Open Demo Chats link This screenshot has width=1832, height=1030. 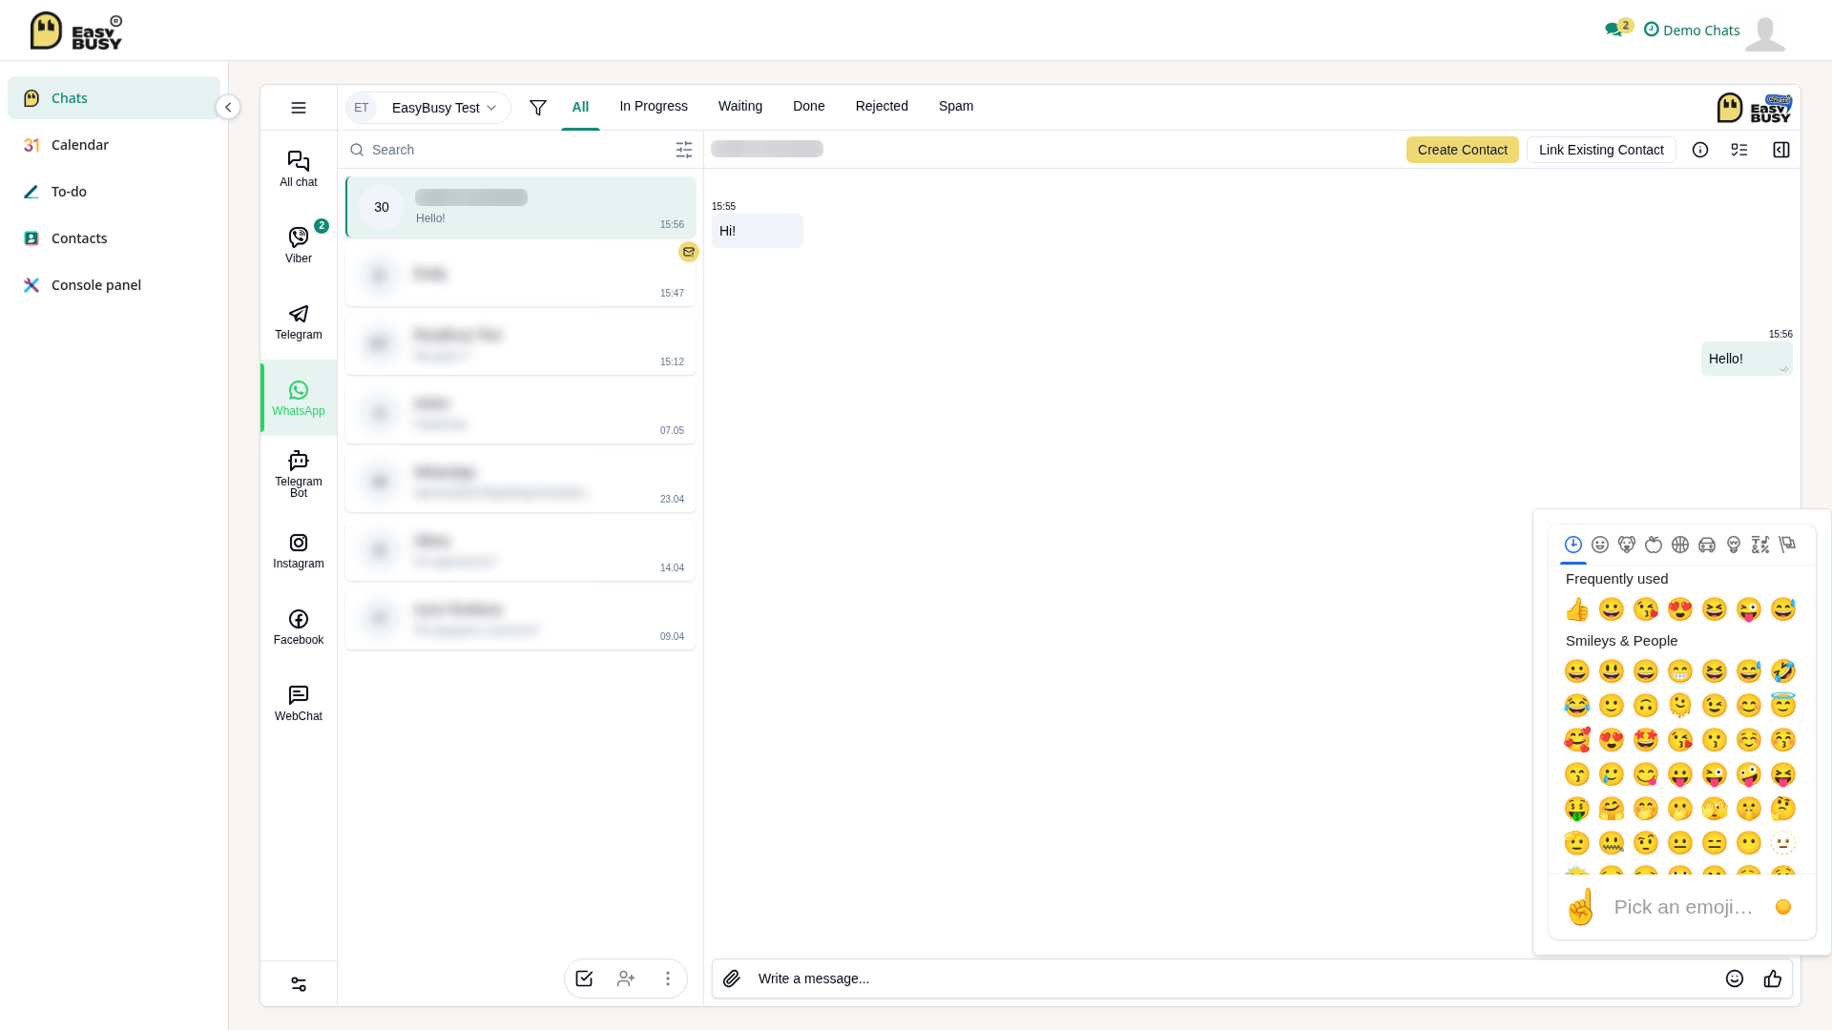[x=1692, y=30]
